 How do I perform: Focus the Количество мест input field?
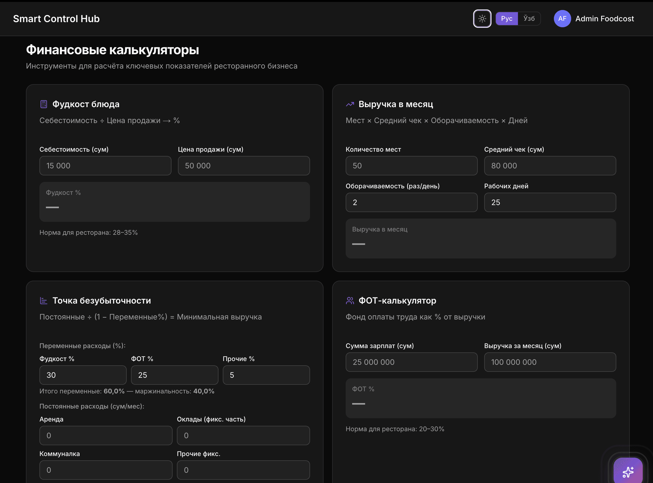click(x=411, y=166)
